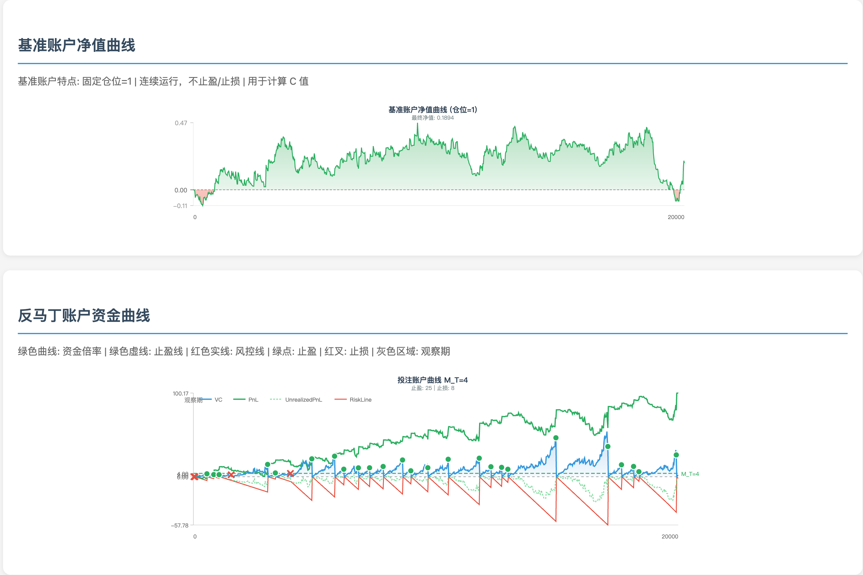This screenshot has height=575, width=863.
Task: Click the 最终净值: 0.1894 subtitle
Action: 432,118
